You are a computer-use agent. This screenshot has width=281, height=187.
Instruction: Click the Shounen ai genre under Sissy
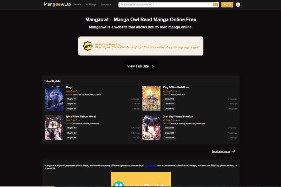[78, 95]
